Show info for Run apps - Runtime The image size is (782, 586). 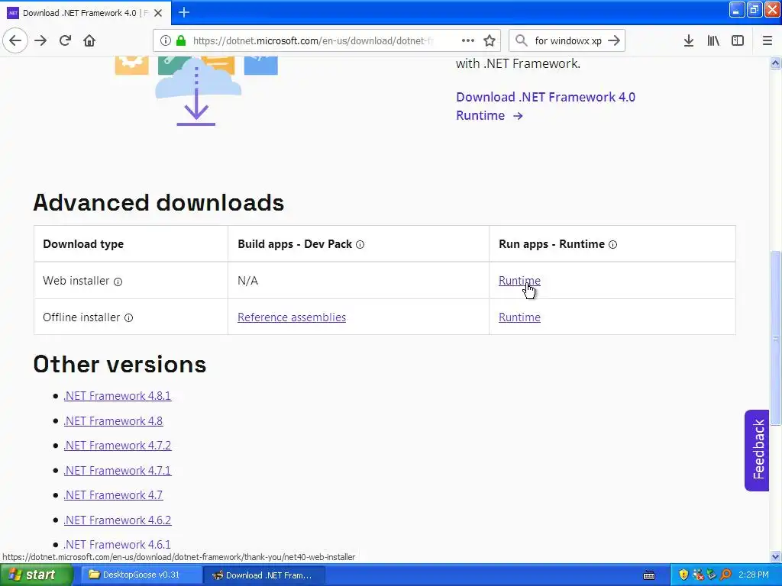click(612, 245)
